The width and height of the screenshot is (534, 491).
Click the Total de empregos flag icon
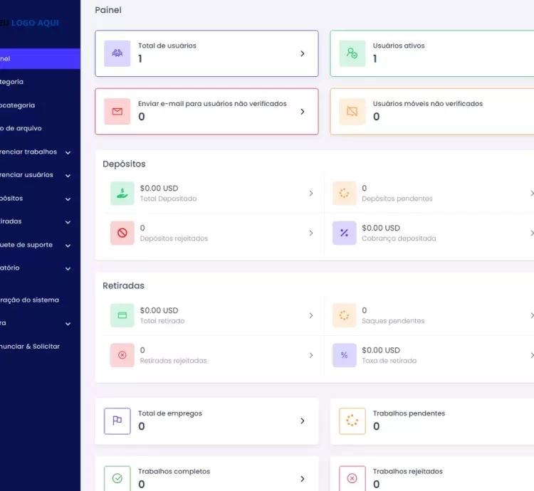117,421
